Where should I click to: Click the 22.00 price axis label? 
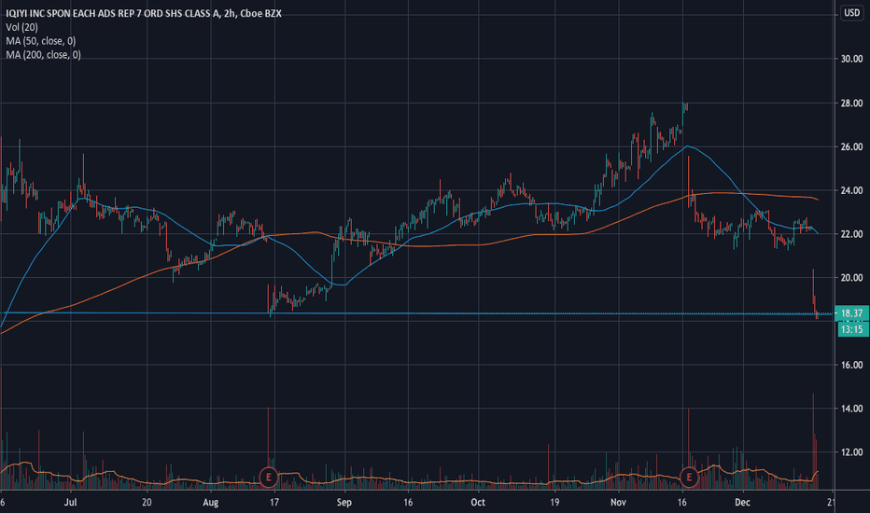tap(851, 235)
